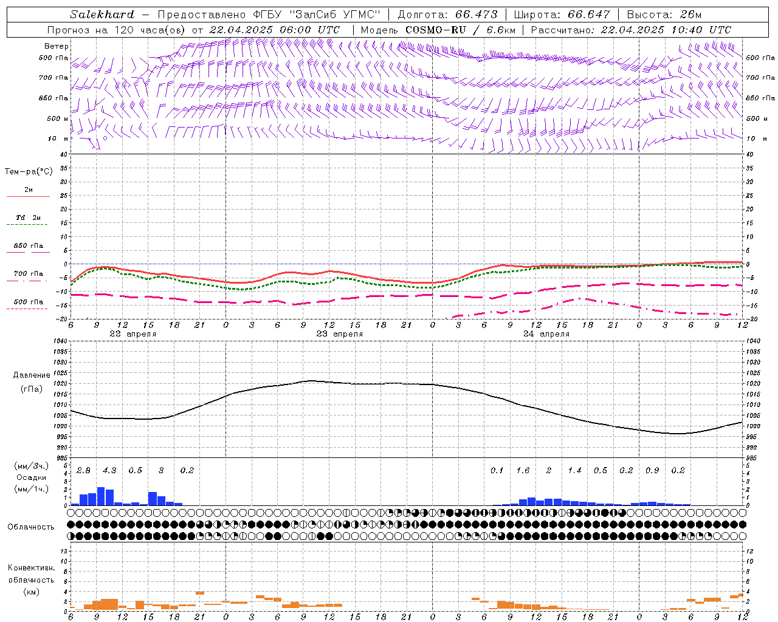The height and width of the screenshot is (622, 778).
Task: Select the (мм/1ч.) unit label
Action: [x=31, y=489]
